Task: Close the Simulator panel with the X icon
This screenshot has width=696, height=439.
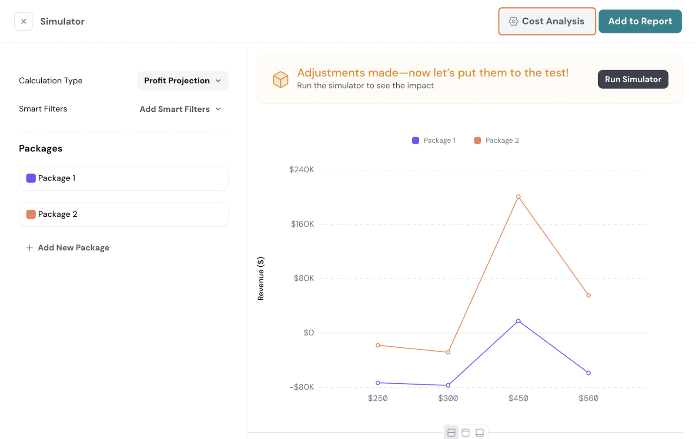Action: [x=23, y=21]
